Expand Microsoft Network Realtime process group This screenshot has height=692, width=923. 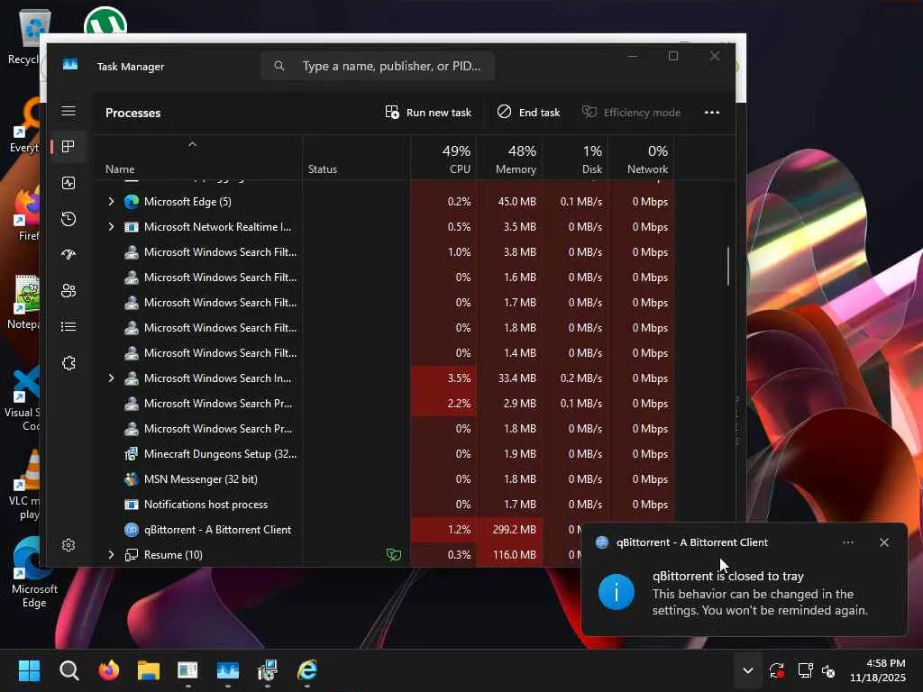pyautogui.click(x=111, y=227)
